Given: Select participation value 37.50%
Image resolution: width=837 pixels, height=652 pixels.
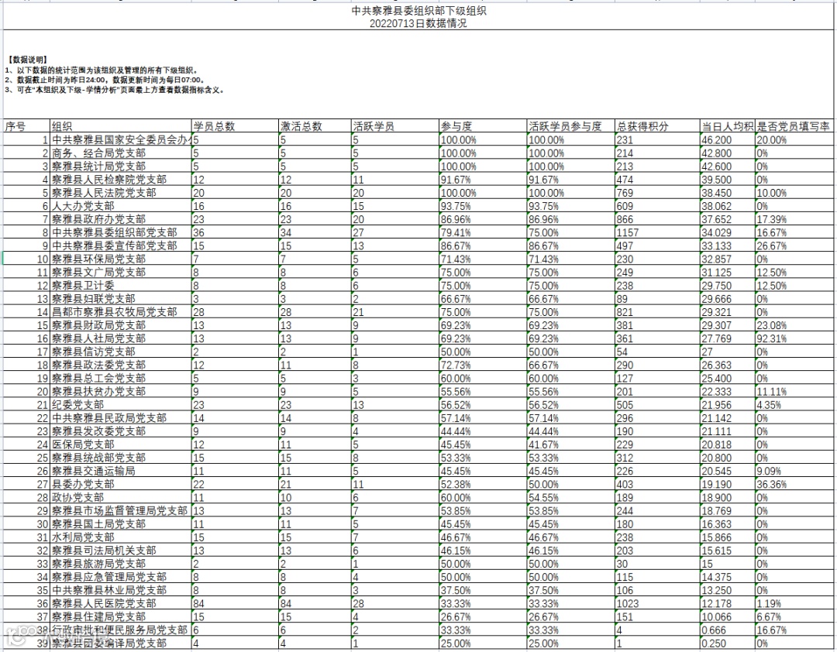Looking at the screenshot, I should click(483, 590).
